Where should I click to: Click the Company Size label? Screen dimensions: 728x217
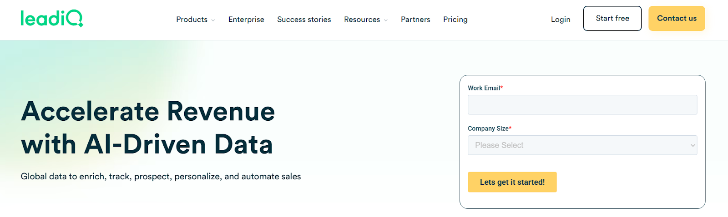coord(490,128)
